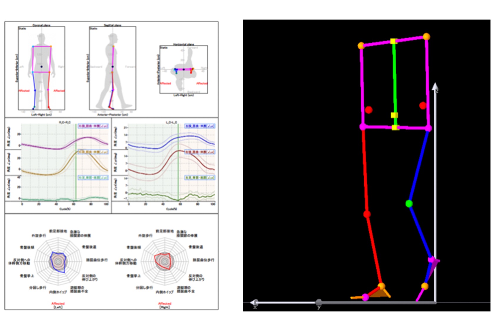Click the 'Cycle(%)' axis label under L_C chart
497x331 pixels.
click(x=172, y=209)
